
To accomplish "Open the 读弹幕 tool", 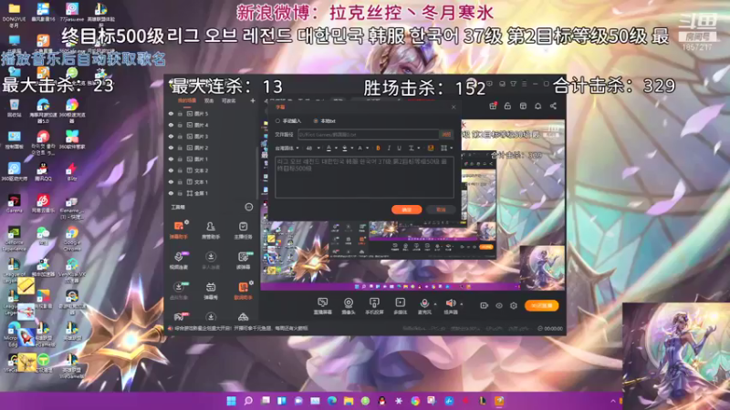I will 243,260.
